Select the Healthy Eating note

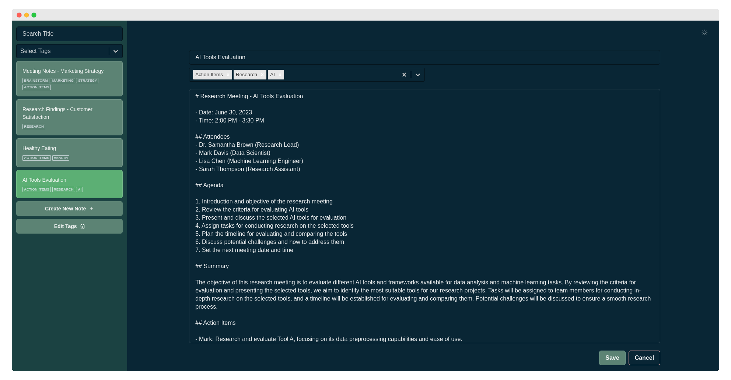(69, 153)
